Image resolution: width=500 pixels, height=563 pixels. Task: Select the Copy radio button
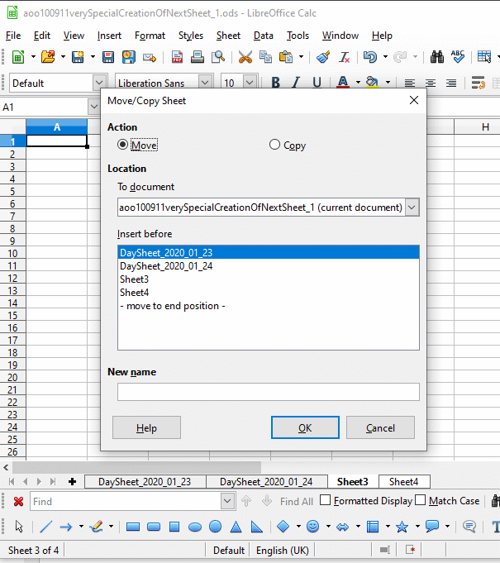275,145
